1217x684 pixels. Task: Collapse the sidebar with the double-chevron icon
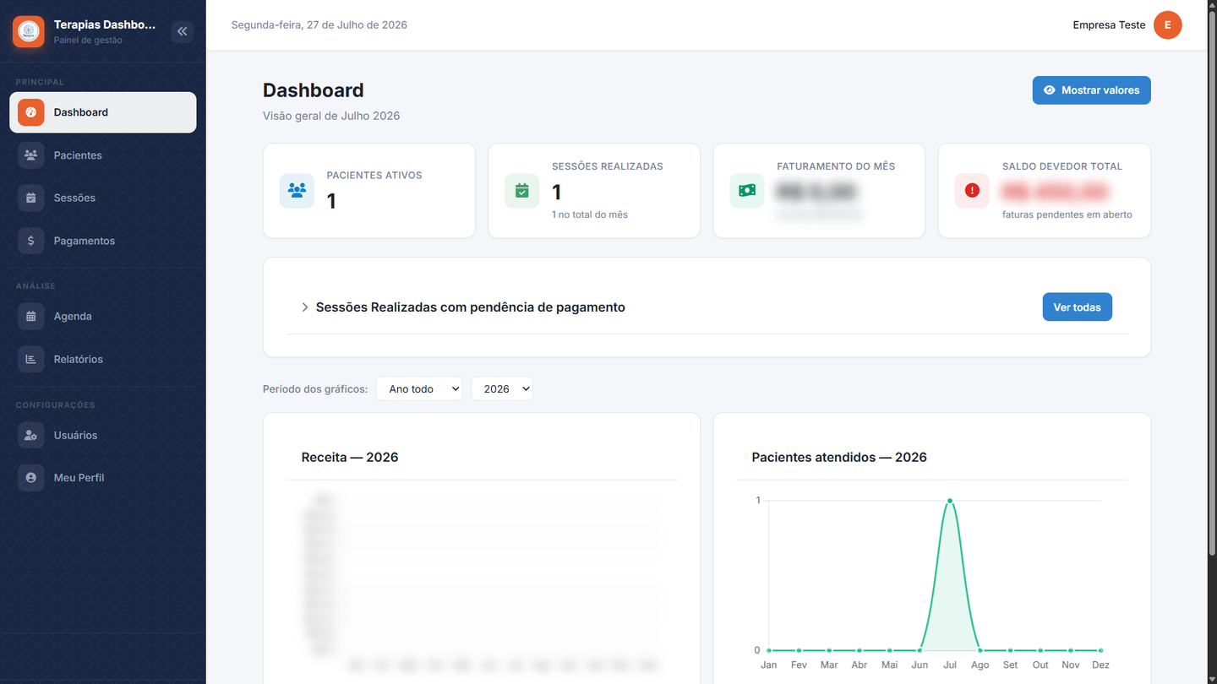[x=183, y=32]
